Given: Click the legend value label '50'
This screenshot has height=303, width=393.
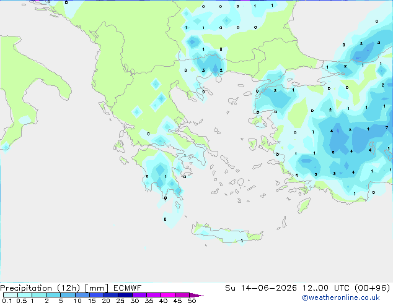Looking at the screenshot, I should tap(192, 301).
